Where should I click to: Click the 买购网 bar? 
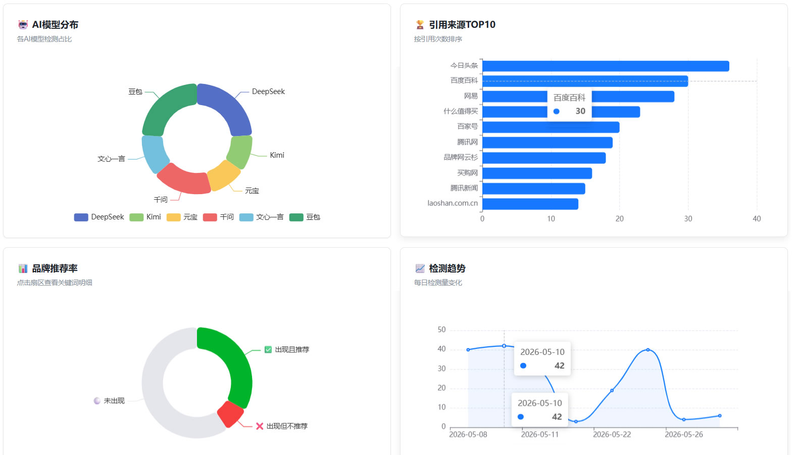pos(537,173)
